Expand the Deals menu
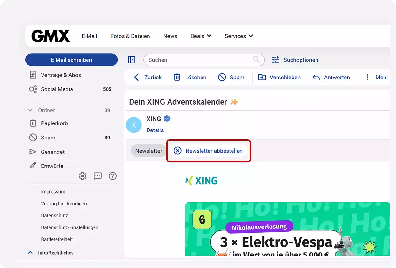This screenshot has width=396, height=268. 201,36
